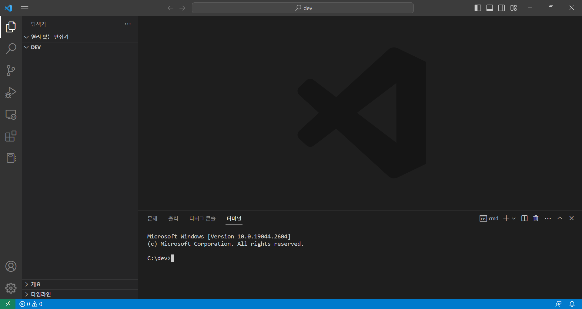Toggle the primary side bar visibility
The width and height of the screenshot is (582, 309).
tap(478, 8)
